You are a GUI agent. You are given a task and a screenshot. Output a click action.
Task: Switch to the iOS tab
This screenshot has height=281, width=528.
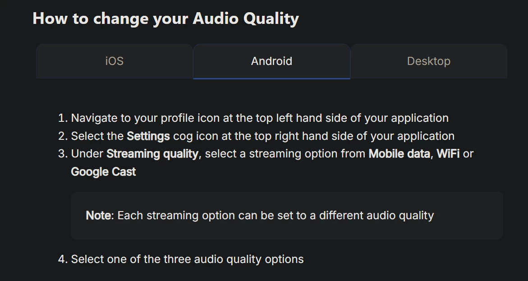pos(114,61)
